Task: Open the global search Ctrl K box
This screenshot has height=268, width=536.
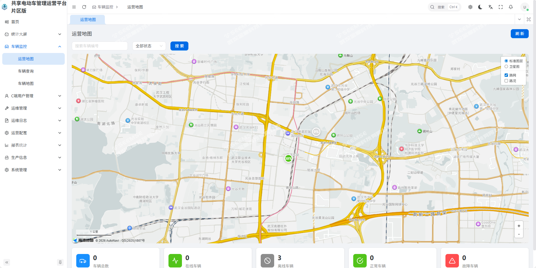Action: 445,7
